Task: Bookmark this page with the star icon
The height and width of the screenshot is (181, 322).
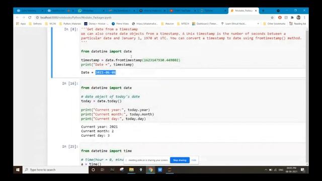Action: [272, 18]
